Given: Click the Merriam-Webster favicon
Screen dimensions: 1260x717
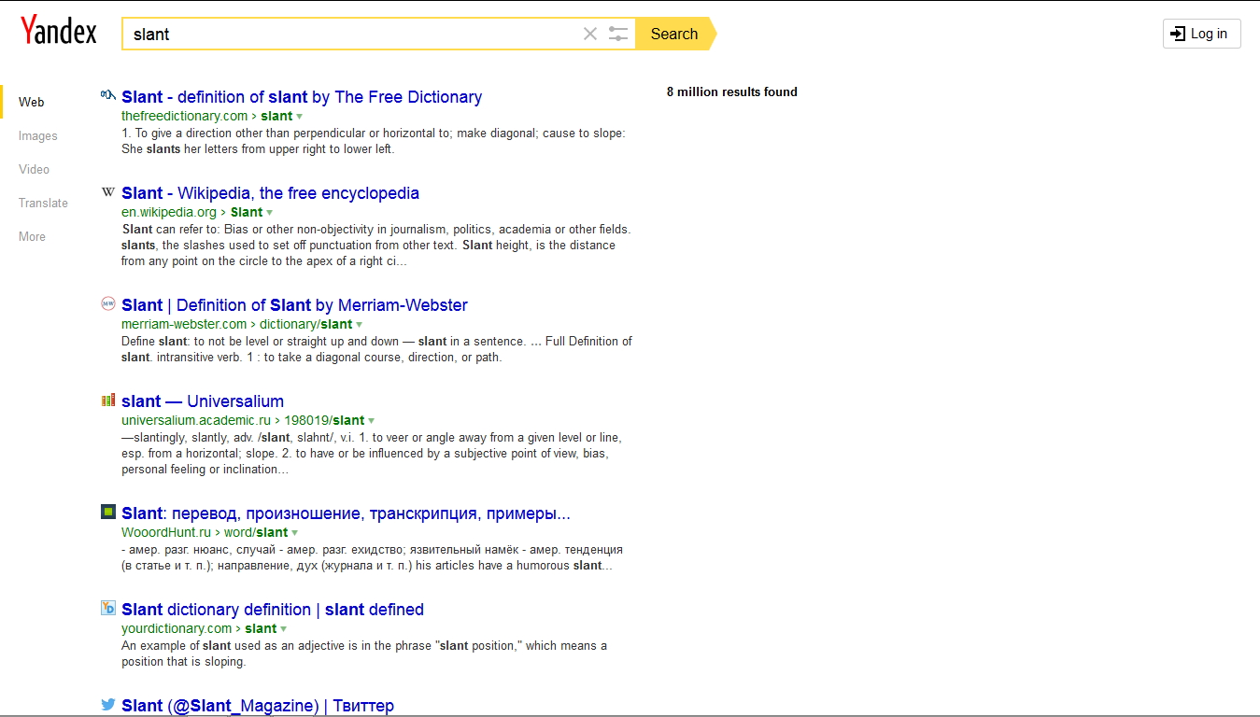Looking at the screenshot, I should [x=108, y=303].
